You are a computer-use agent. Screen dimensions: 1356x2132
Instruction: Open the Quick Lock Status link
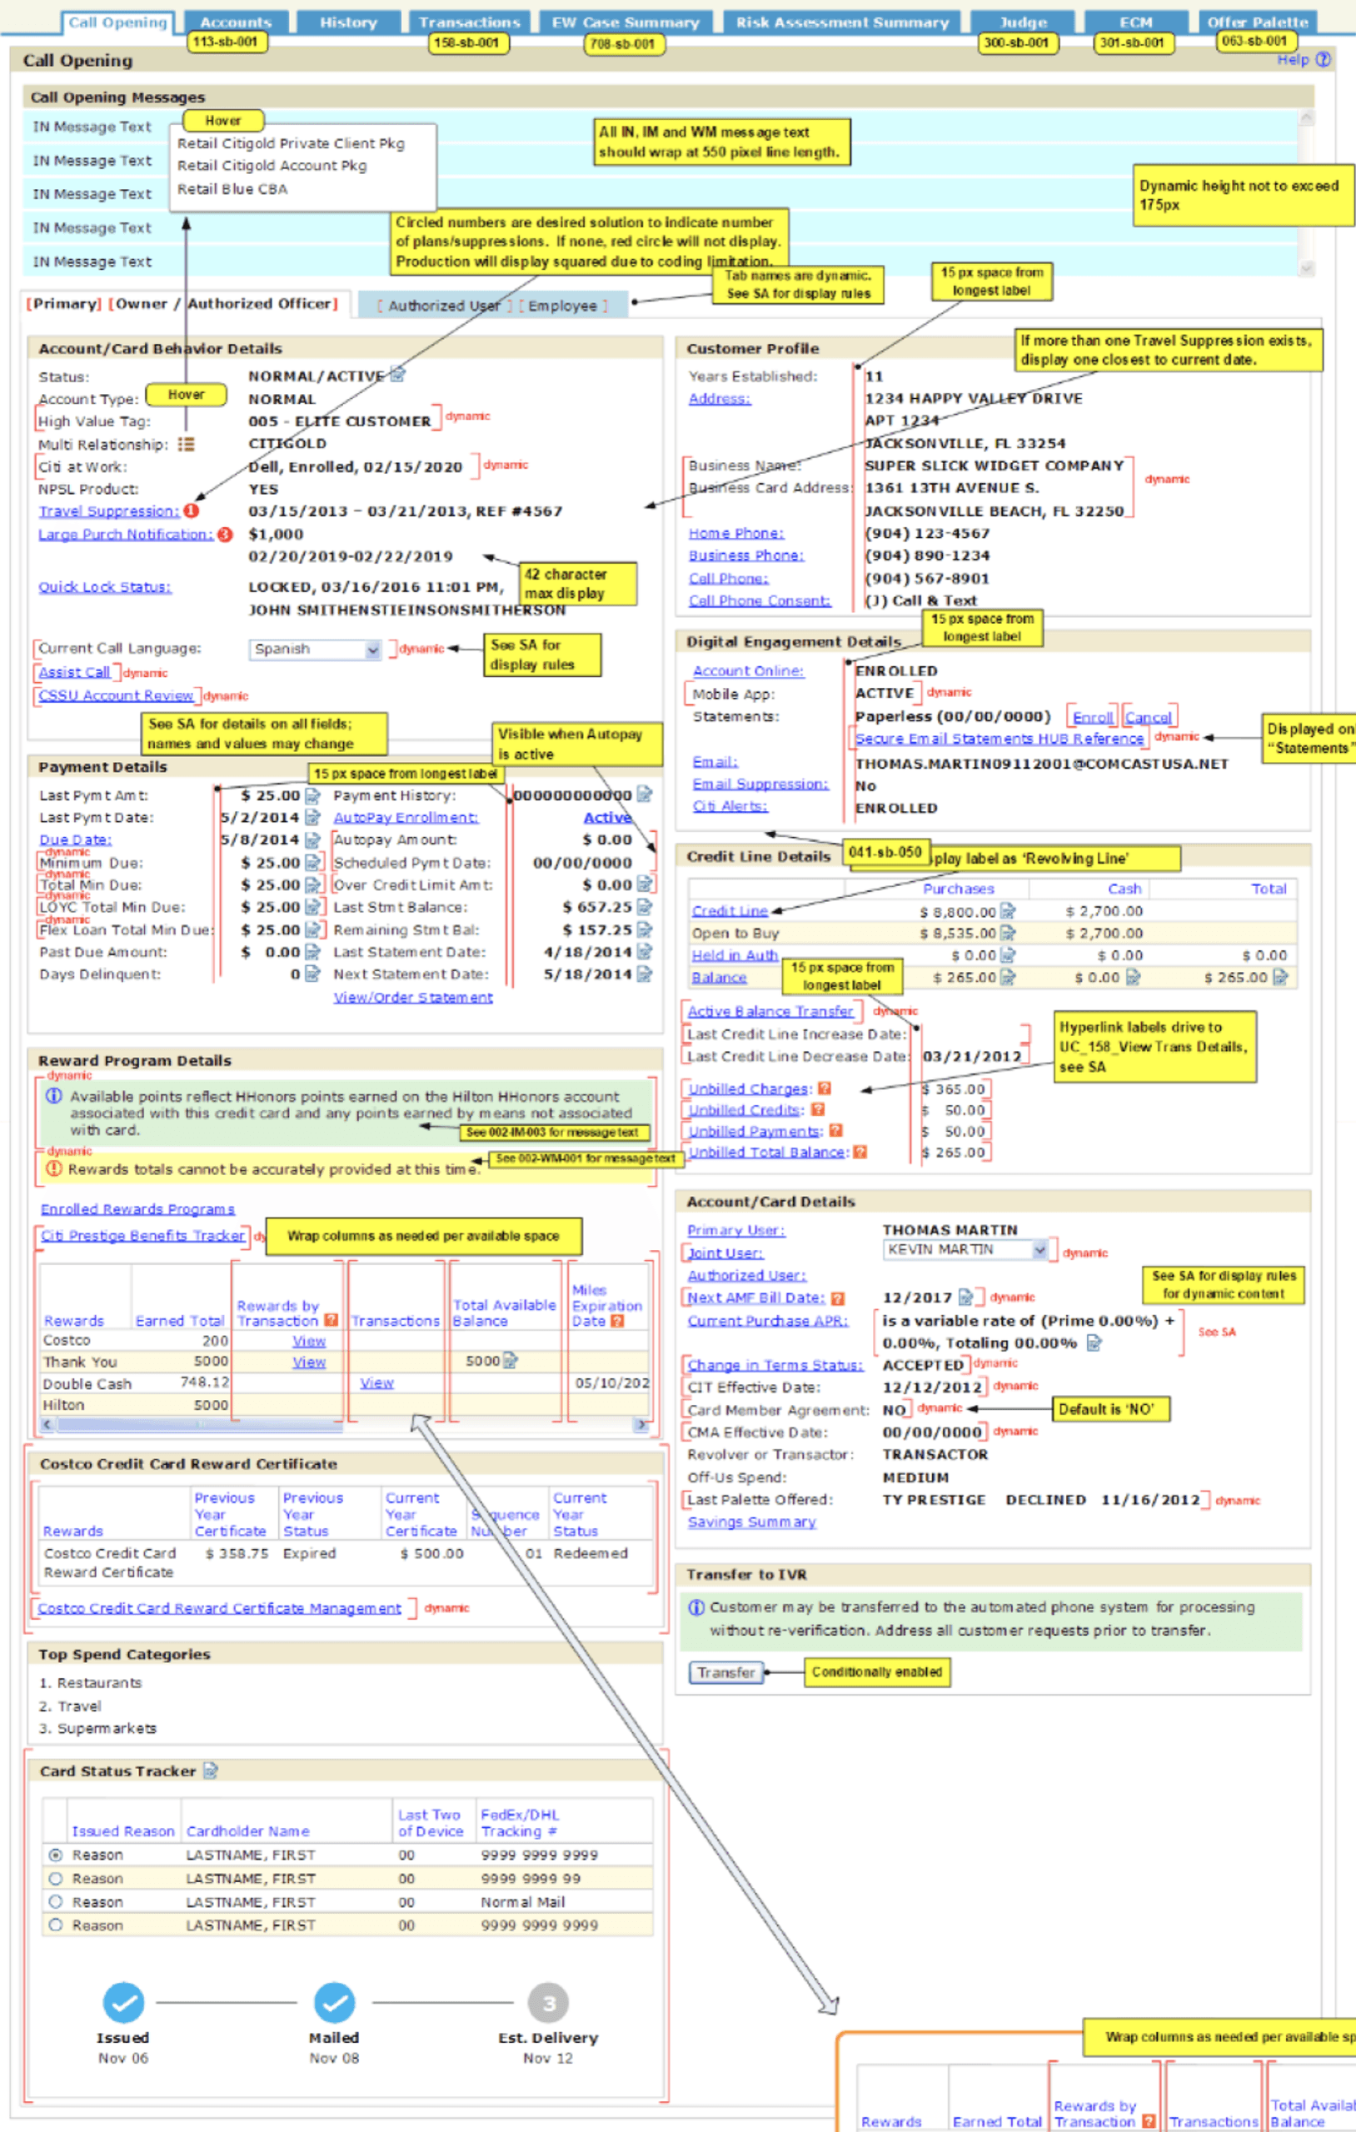(x=104, y=587)
